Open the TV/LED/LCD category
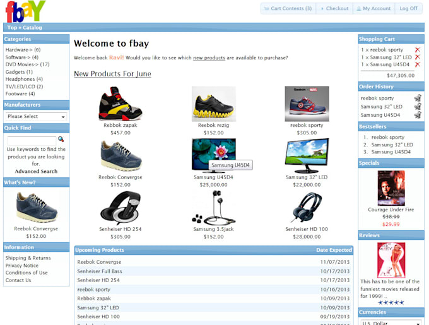The height and width of the screenshot is (325, 429). 24,86
